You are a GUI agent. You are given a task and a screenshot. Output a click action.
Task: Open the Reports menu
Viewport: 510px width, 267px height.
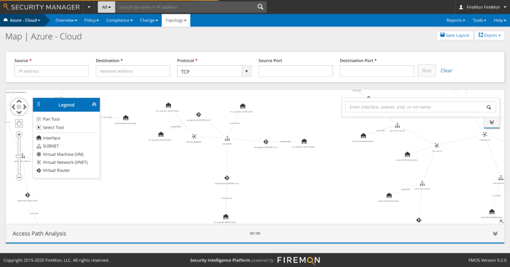click(x=455, y=20)
